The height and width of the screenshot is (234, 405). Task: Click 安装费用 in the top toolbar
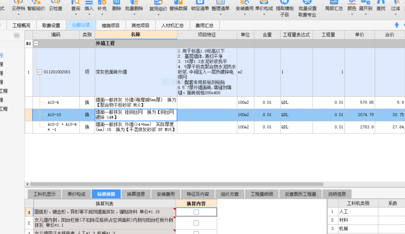(x=244, y=6)
